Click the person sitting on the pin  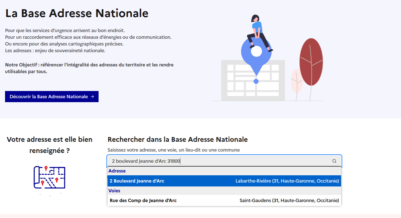tap(258, 32)
